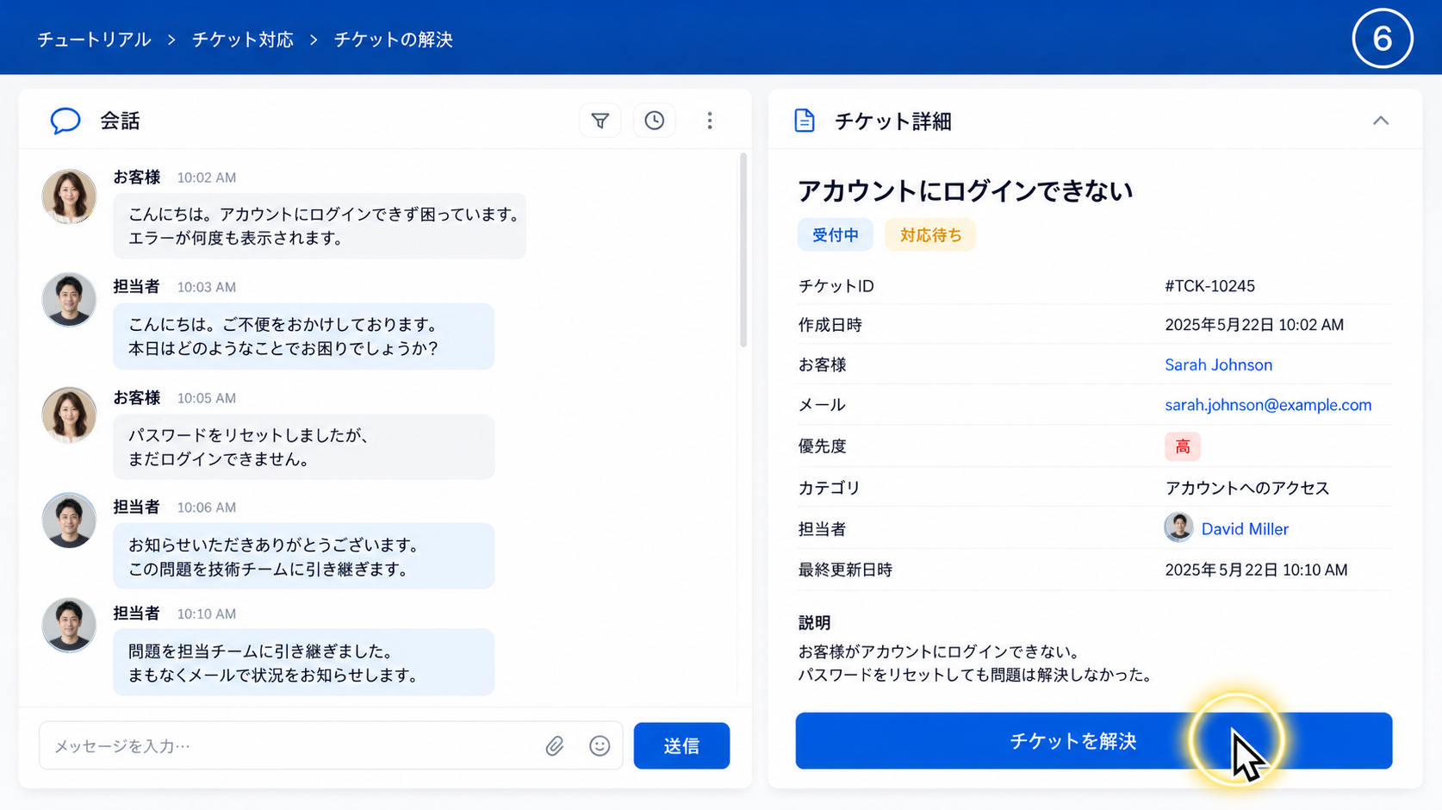Select チケットの解決 breadcrumb
Screen dimensions: 1442x810
[x=394, y=40]
